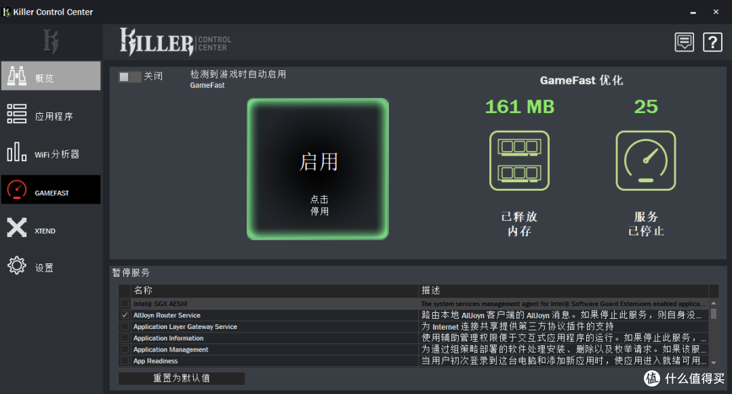
Task: Click the service list scrollbar thumb
Action: point(713,313)
